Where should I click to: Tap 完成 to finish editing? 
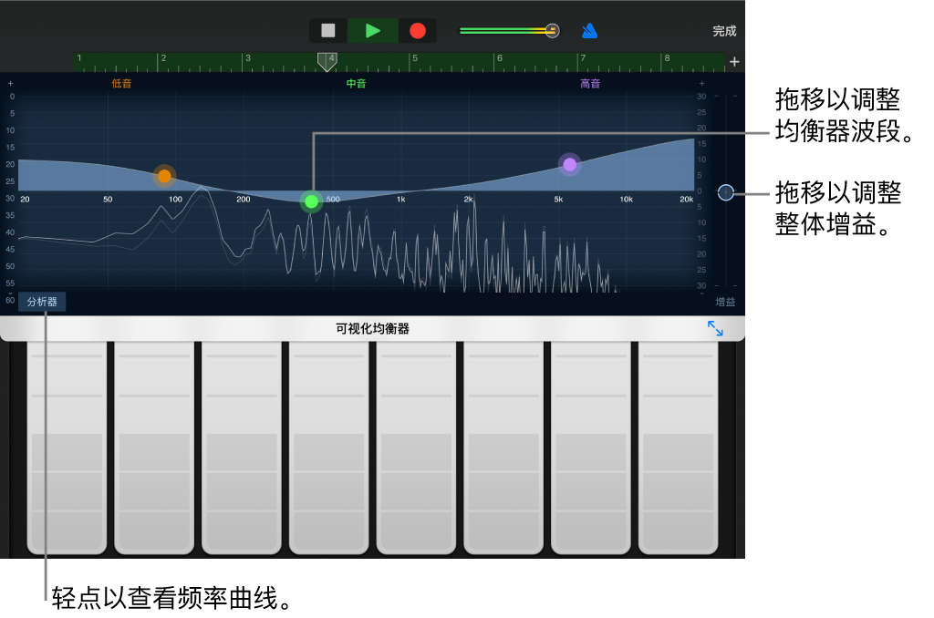pyautogui.click(x=724, y=31)
